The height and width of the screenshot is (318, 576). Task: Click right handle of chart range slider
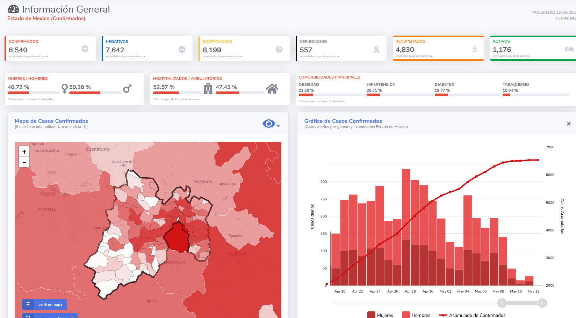click(542, 303)
